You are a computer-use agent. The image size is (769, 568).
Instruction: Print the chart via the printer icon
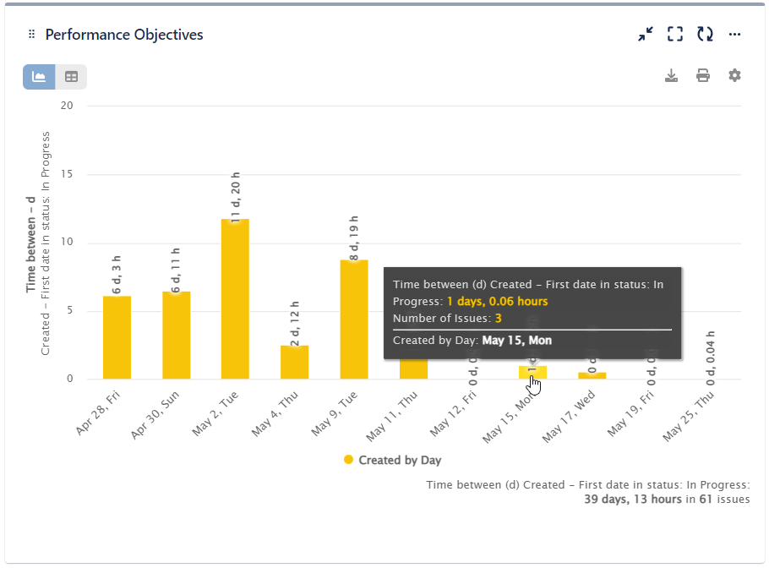(x=702, y=75)
